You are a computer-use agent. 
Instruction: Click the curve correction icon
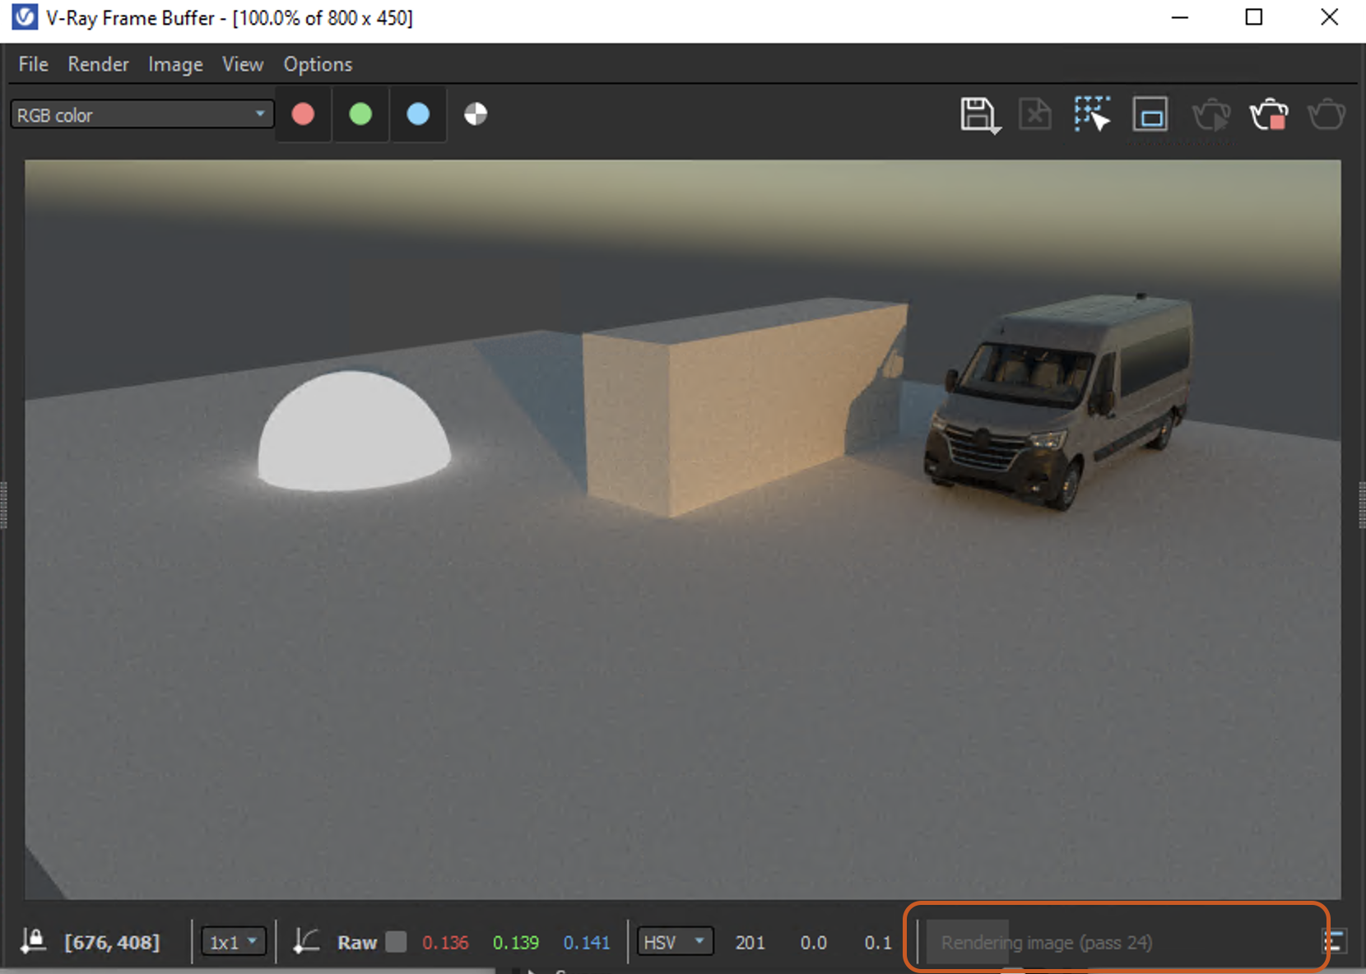(x=306, y=941)
